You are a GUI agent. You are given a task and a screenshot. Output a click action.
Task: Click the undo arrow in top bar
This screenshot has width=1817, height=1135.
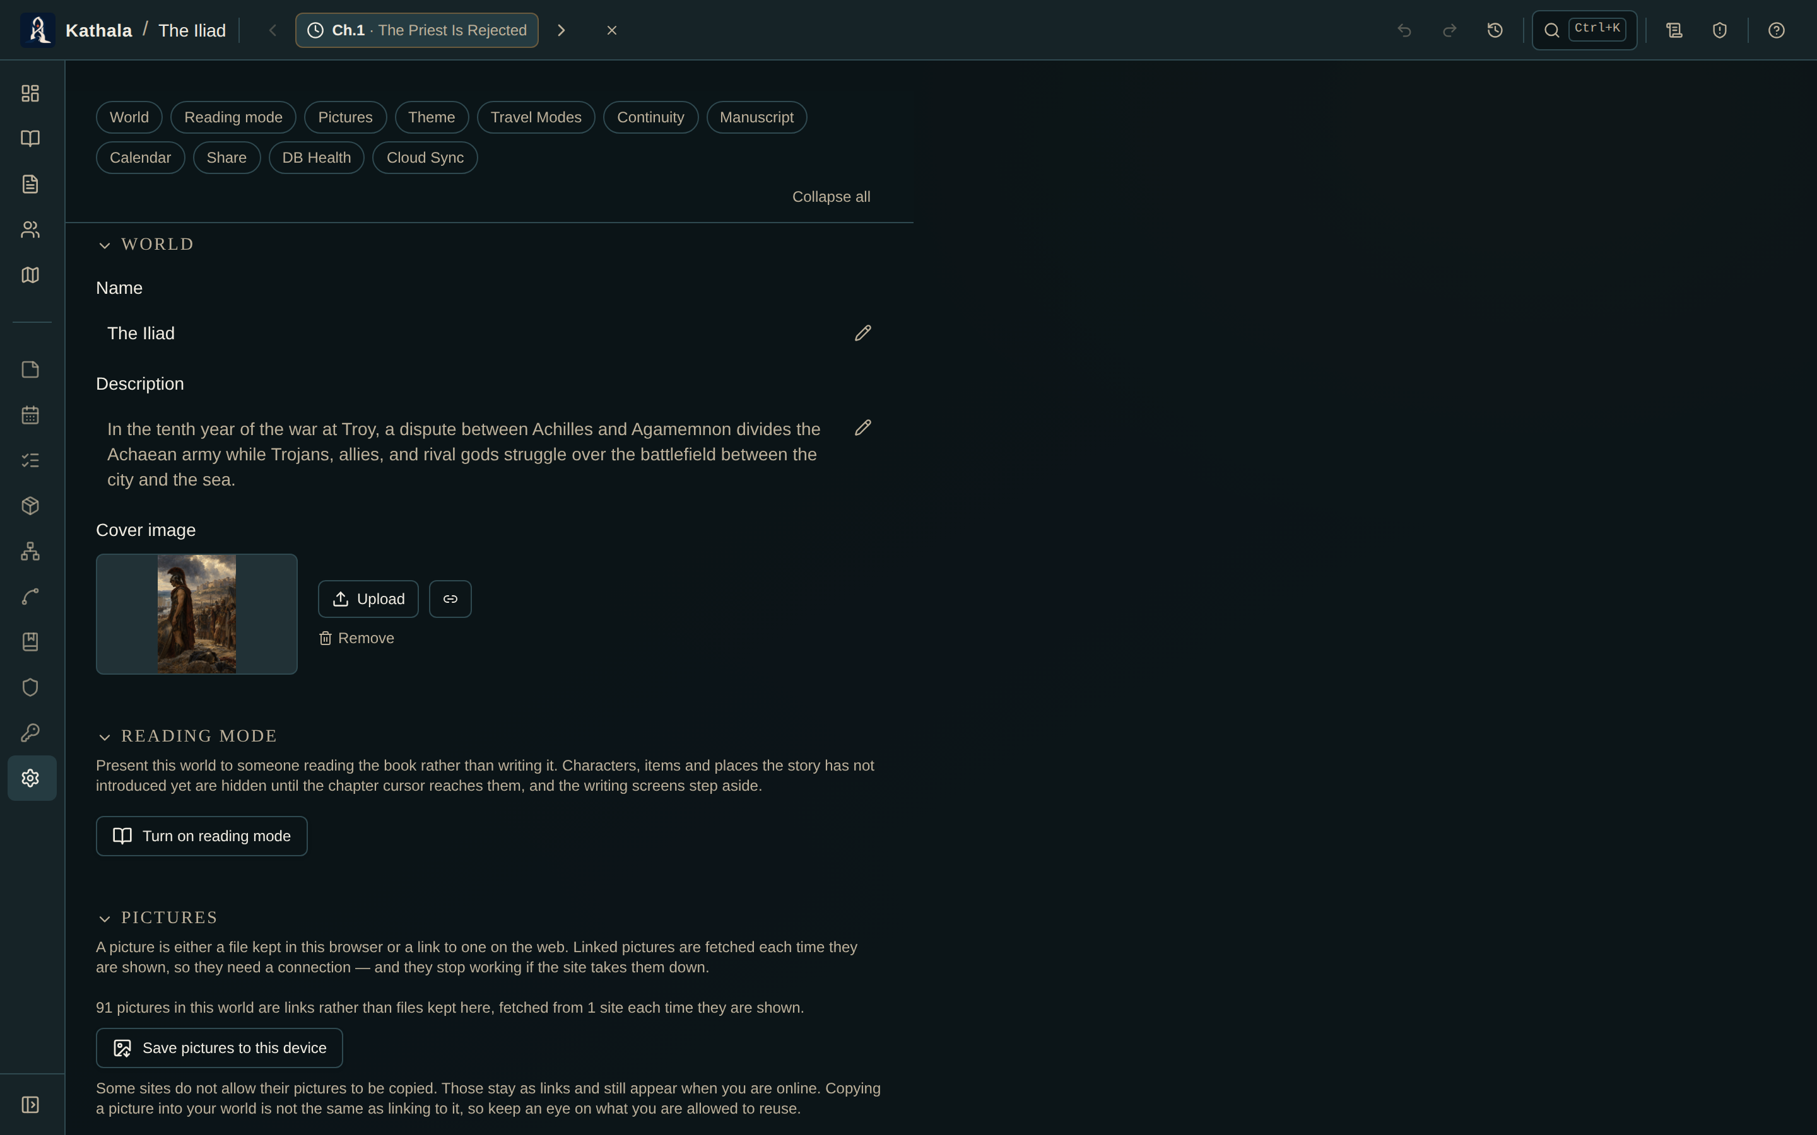pos(1404,30)
